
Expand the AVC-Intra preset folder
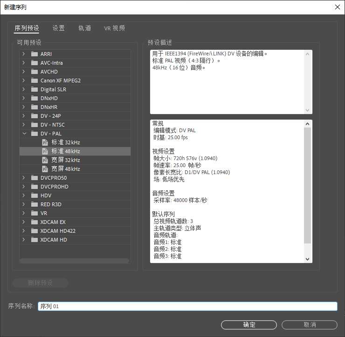pos(24,63)
